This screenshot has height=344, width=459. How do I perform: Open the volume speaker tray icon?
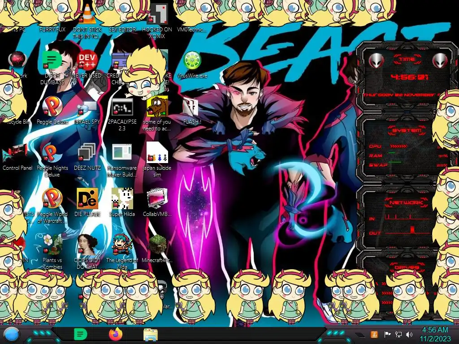[x=409, y=334]
